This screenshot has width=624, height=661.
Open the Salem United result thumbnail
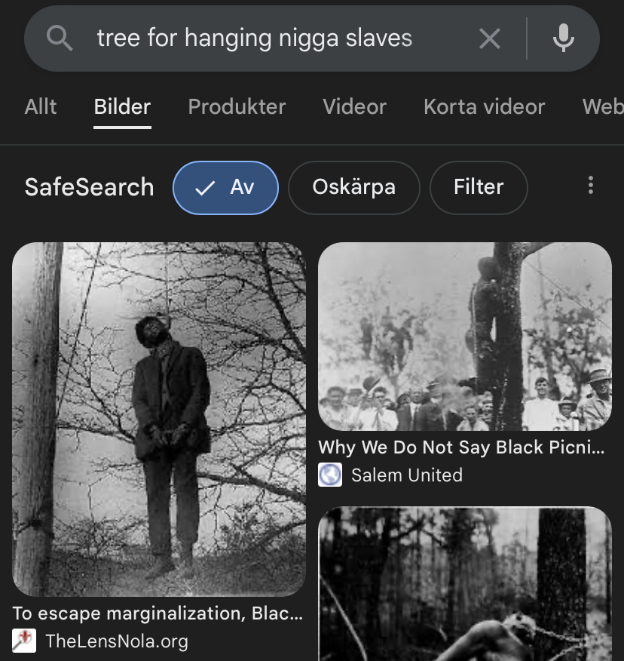pos(465,336)
